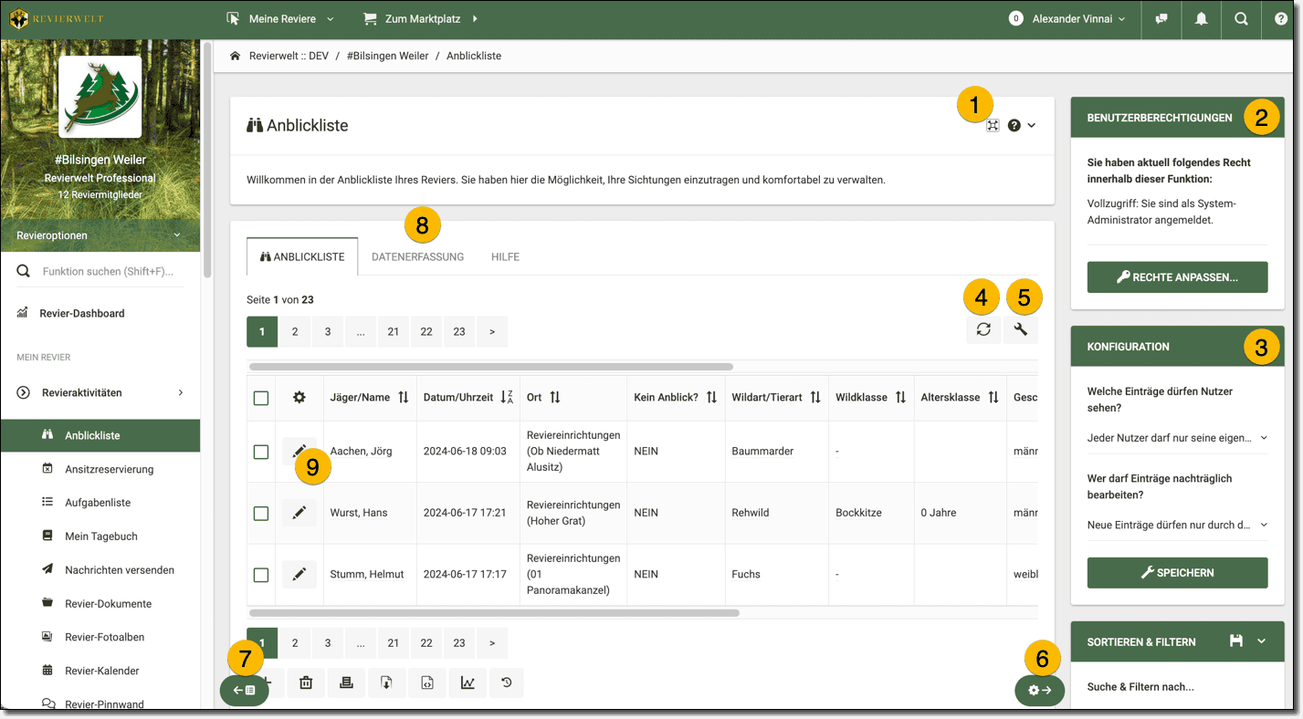Click the fullscreen icon beside Anblickliste title

[x=993, y=126]
